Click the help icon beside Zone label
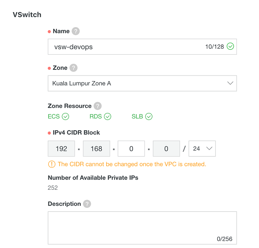Image resolution: width=259 pixels, height=248 pixels. pos(73,68)
